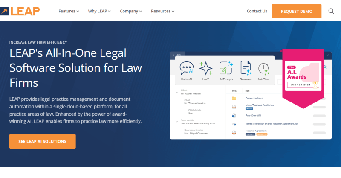Click the LEAP logo

click(x=20, y=11)
